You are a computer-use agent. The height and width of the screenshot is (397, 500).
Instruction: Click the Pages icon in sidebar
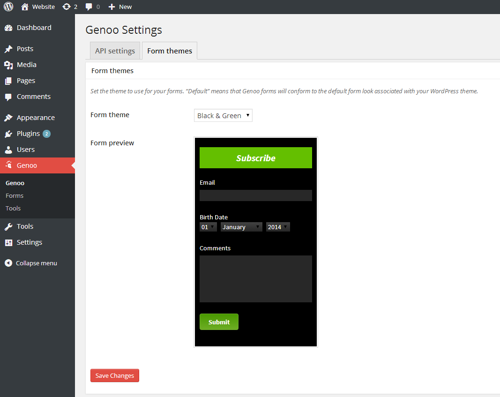point(8,81)
